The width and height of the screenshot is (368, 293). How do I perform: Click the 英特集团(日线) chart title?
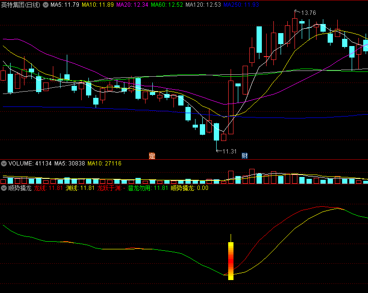coord(21,5)
